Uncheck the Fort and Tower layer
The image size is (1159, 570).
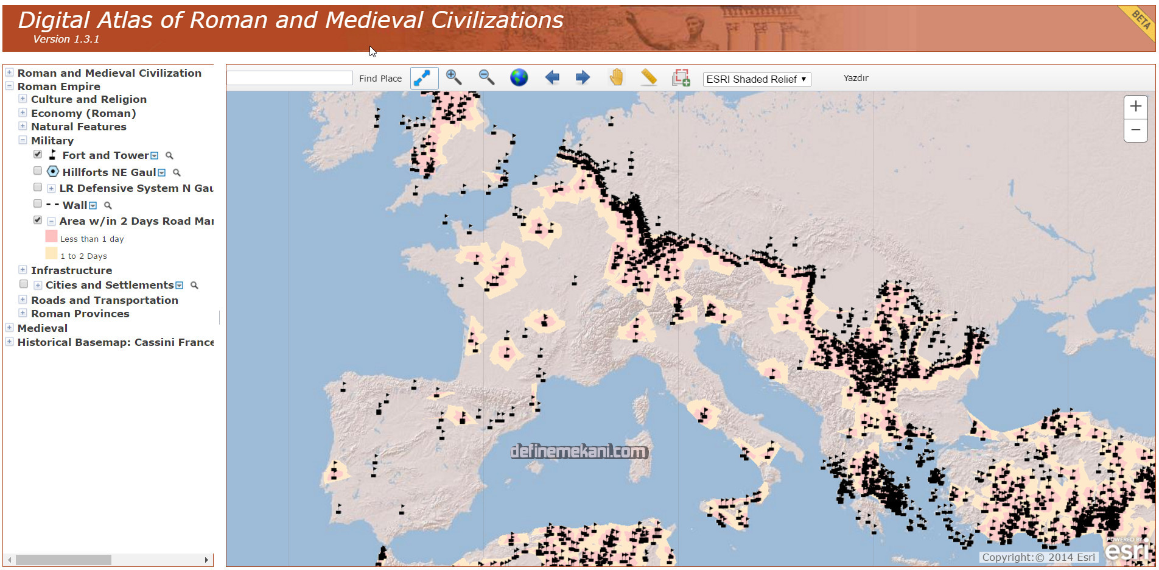pos(38,155)
